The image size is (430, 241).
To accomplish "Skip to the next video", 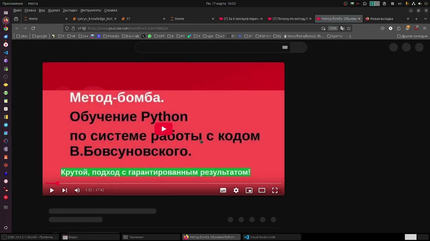I will pyautogui.click(x=64, y=190).
